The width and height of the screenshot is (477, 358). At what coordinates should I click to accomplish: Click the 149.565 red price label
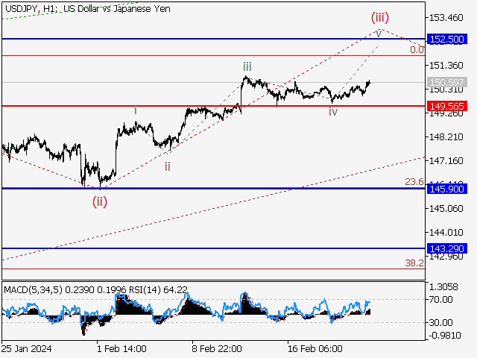(446, 106)
